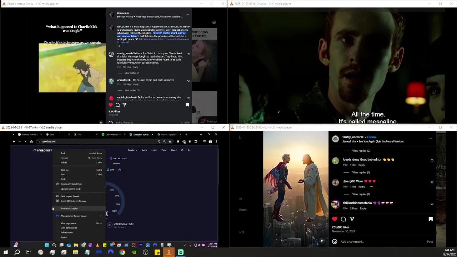Image resolution: width=457 pixels, height=257 pixels.
Task: Open more options on fantsy_universe post
Action: click(430, 139)
